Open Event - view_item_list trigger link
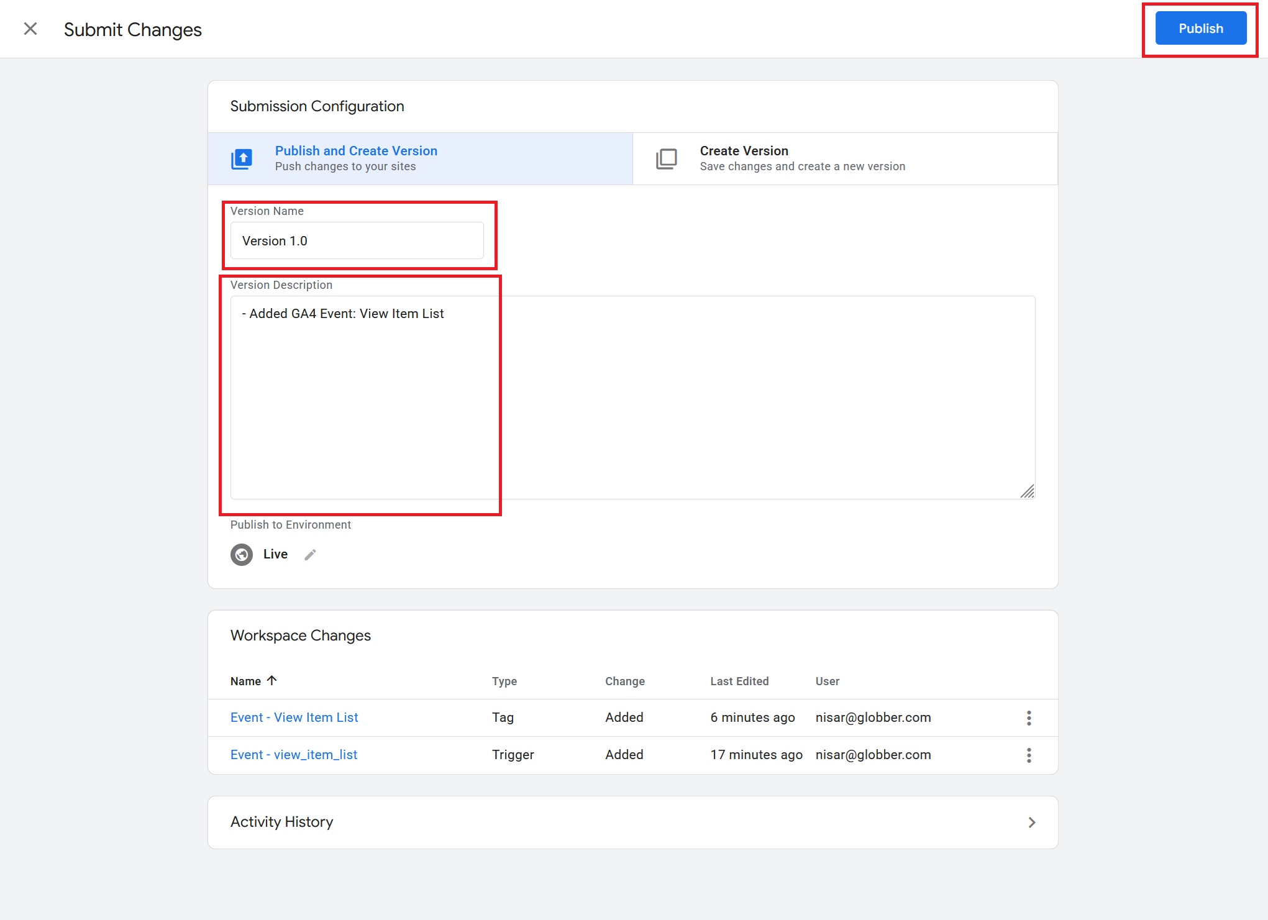 pos(294,755)
